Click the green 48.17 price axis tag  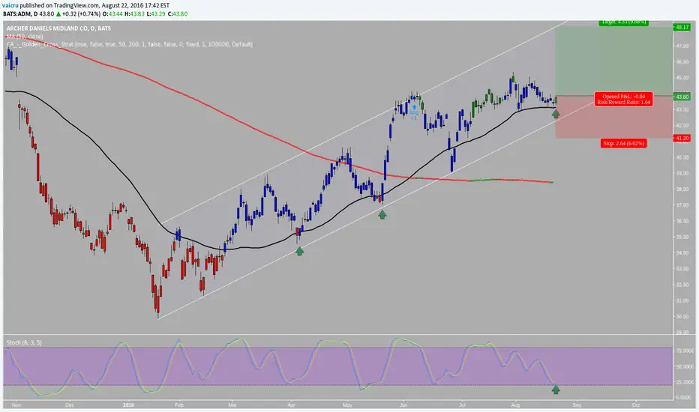pyautogui.click(x=682, y=27)
